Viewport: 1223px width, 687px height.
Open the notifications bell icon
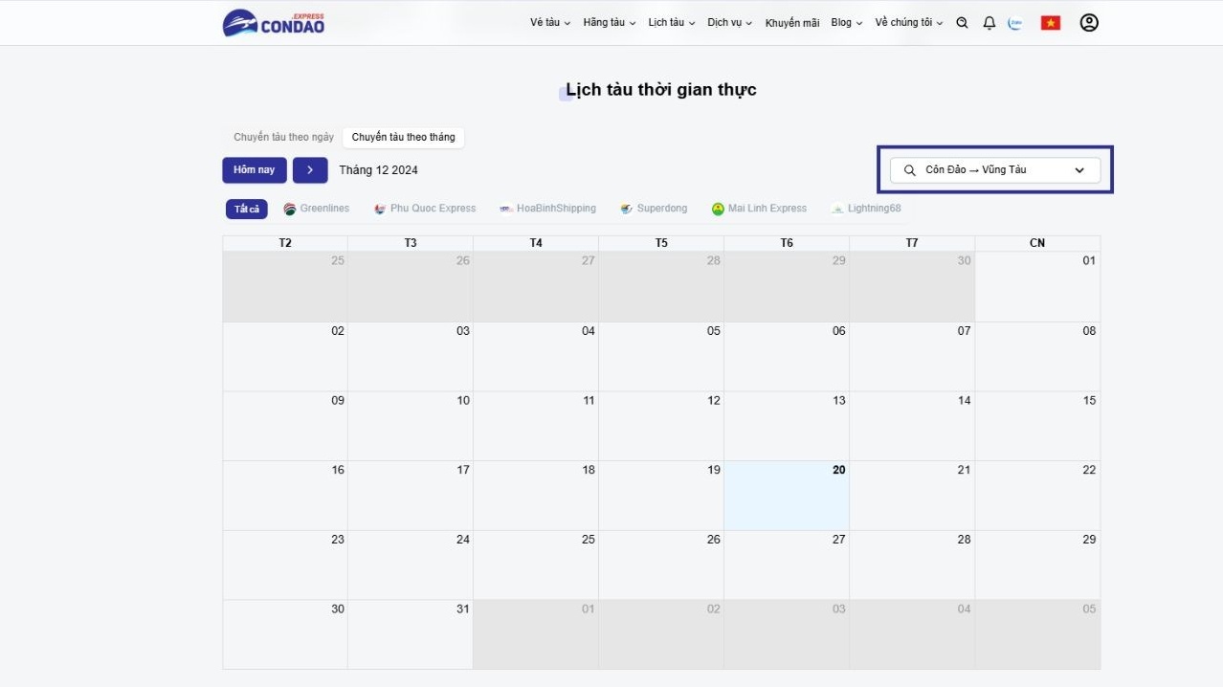(x=990, y=23)
